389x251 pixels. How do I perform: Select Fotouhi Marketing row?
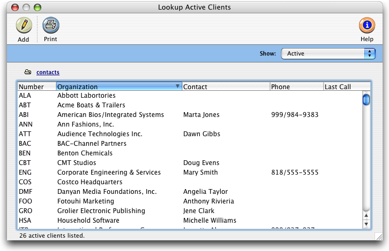click(190, 201)
